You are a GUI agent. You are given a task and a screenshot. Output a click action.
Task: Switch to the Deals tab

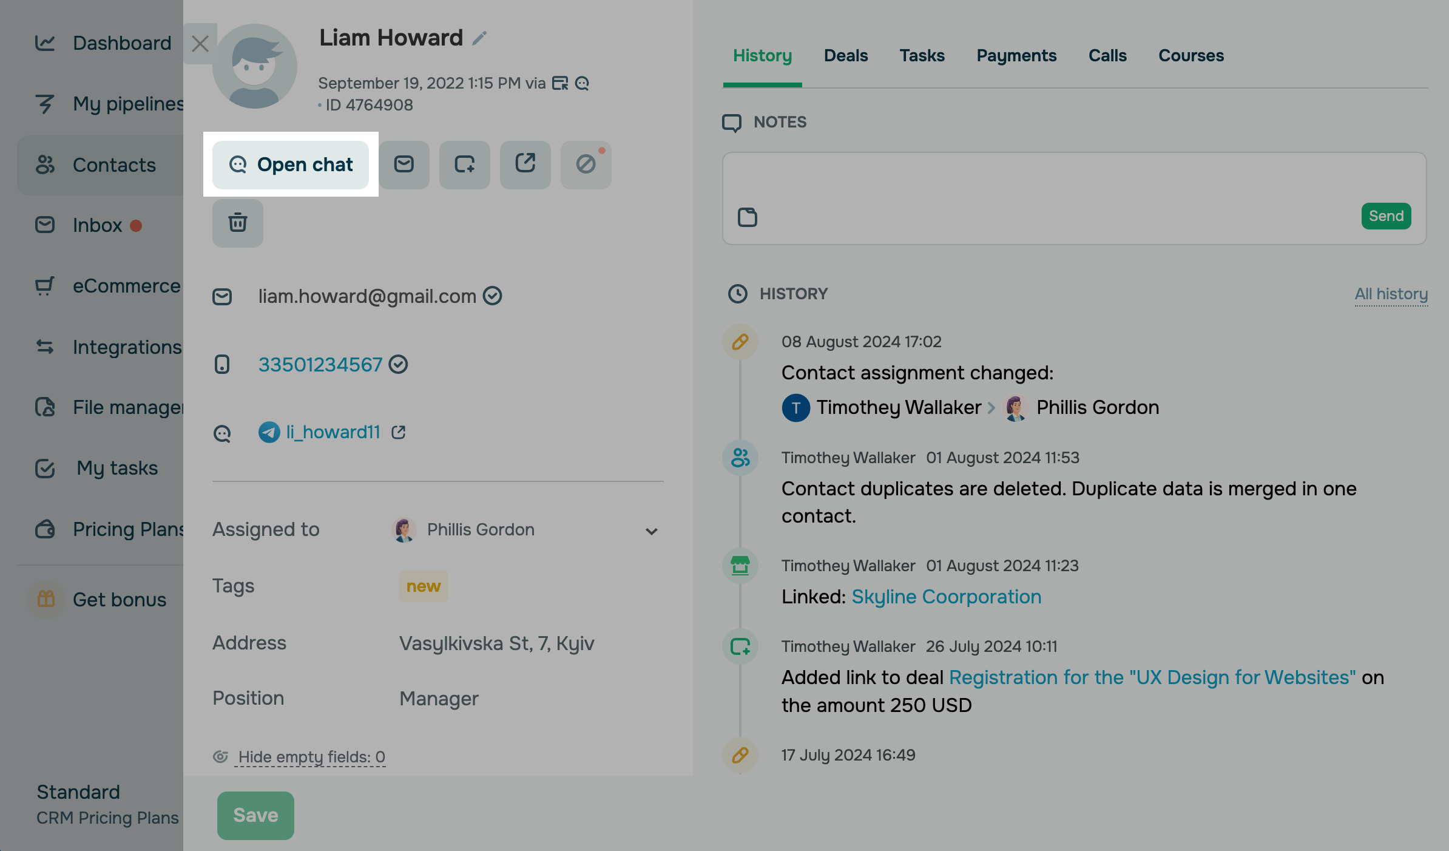tap(846, 56)
